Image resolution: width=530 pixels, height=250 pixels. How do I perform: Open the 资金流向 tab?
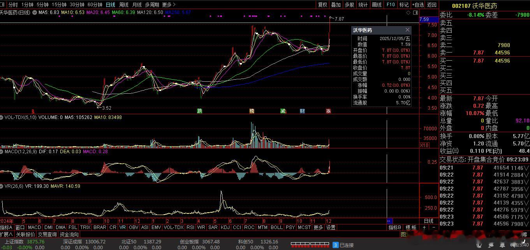[69, 234]
